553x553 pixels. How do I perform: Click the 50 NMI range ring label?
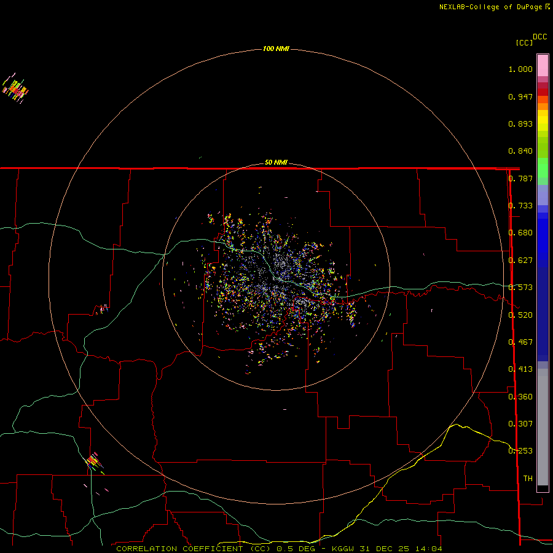[x=276, y=163]
